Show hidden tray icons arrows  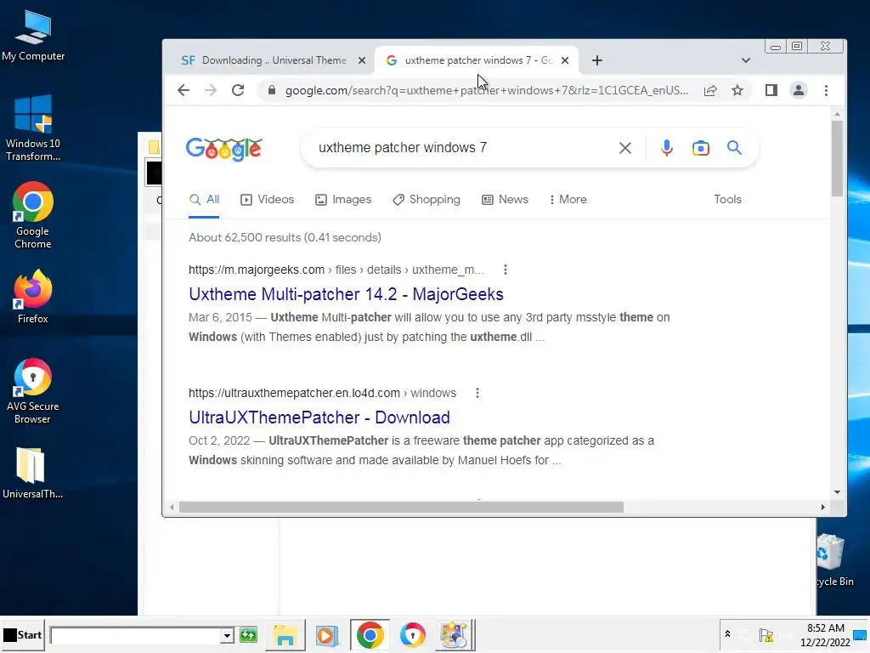pyautogui.click(x=727, y=634)
